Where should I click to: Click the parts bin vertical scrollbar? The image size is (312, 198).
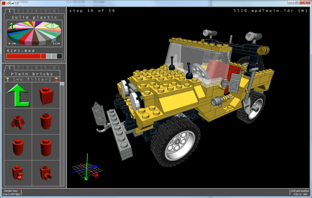click(62, 131)
